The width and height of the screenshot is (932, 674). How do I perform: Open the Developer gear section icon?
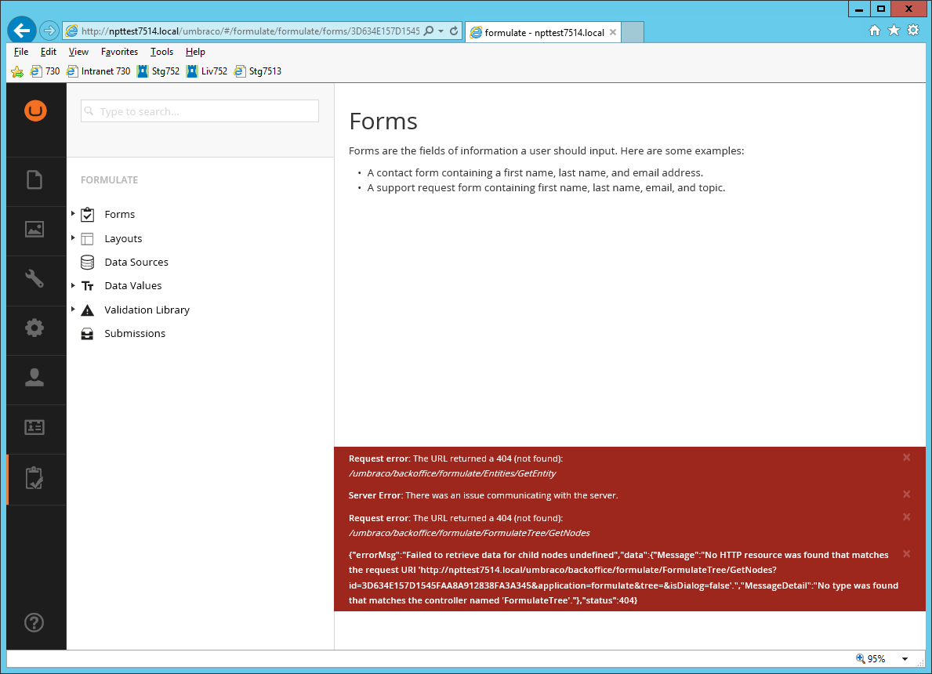click(x=34, y=328)
